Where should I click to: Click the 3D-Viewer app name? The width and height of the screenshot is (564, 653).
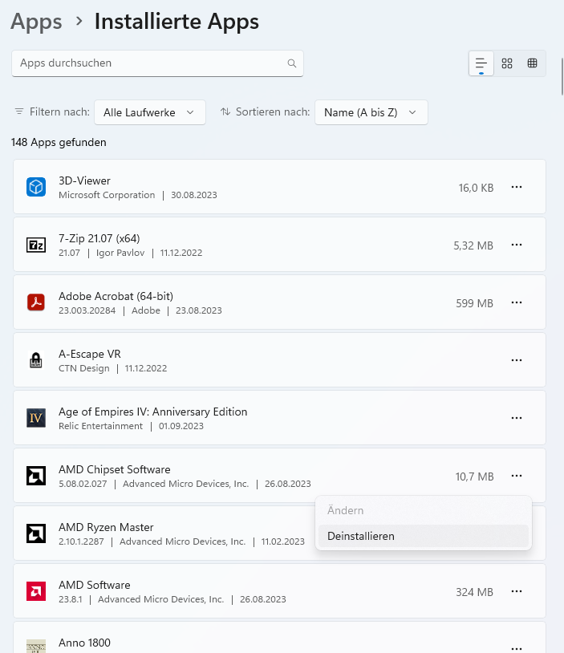point(84,180)
